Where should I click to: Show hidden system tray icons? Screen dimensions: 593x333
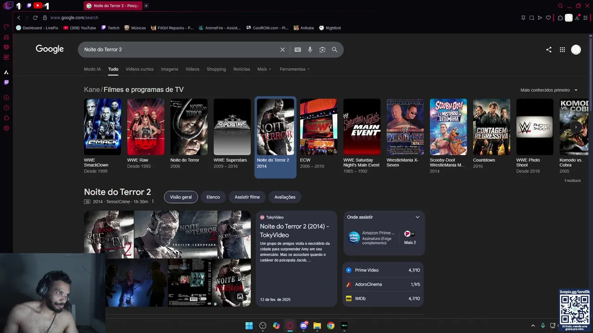[533, 326]
